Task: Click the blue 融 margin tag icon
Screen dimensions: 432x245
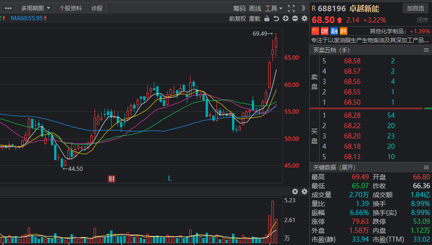Action: click(334, 31)
